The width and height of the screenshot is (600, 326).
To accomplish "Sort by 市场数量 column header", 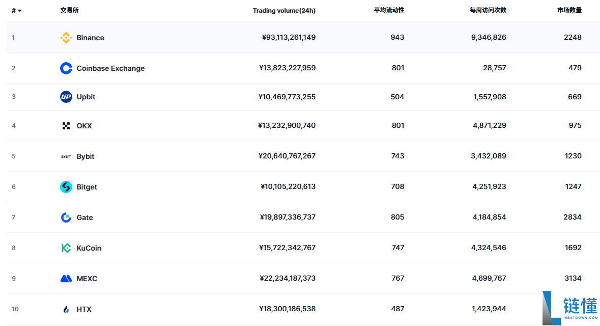I will [569, 10].
